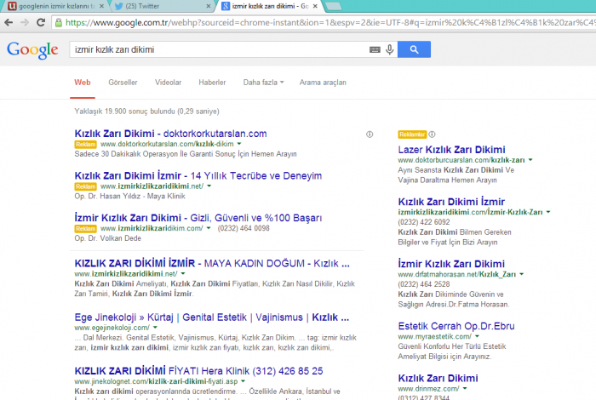This screenshot has width=596, height=400.
Task: Open side ad 'Estetik Cerrah Op.Dr.Ebru'
Action: point(456,326)
